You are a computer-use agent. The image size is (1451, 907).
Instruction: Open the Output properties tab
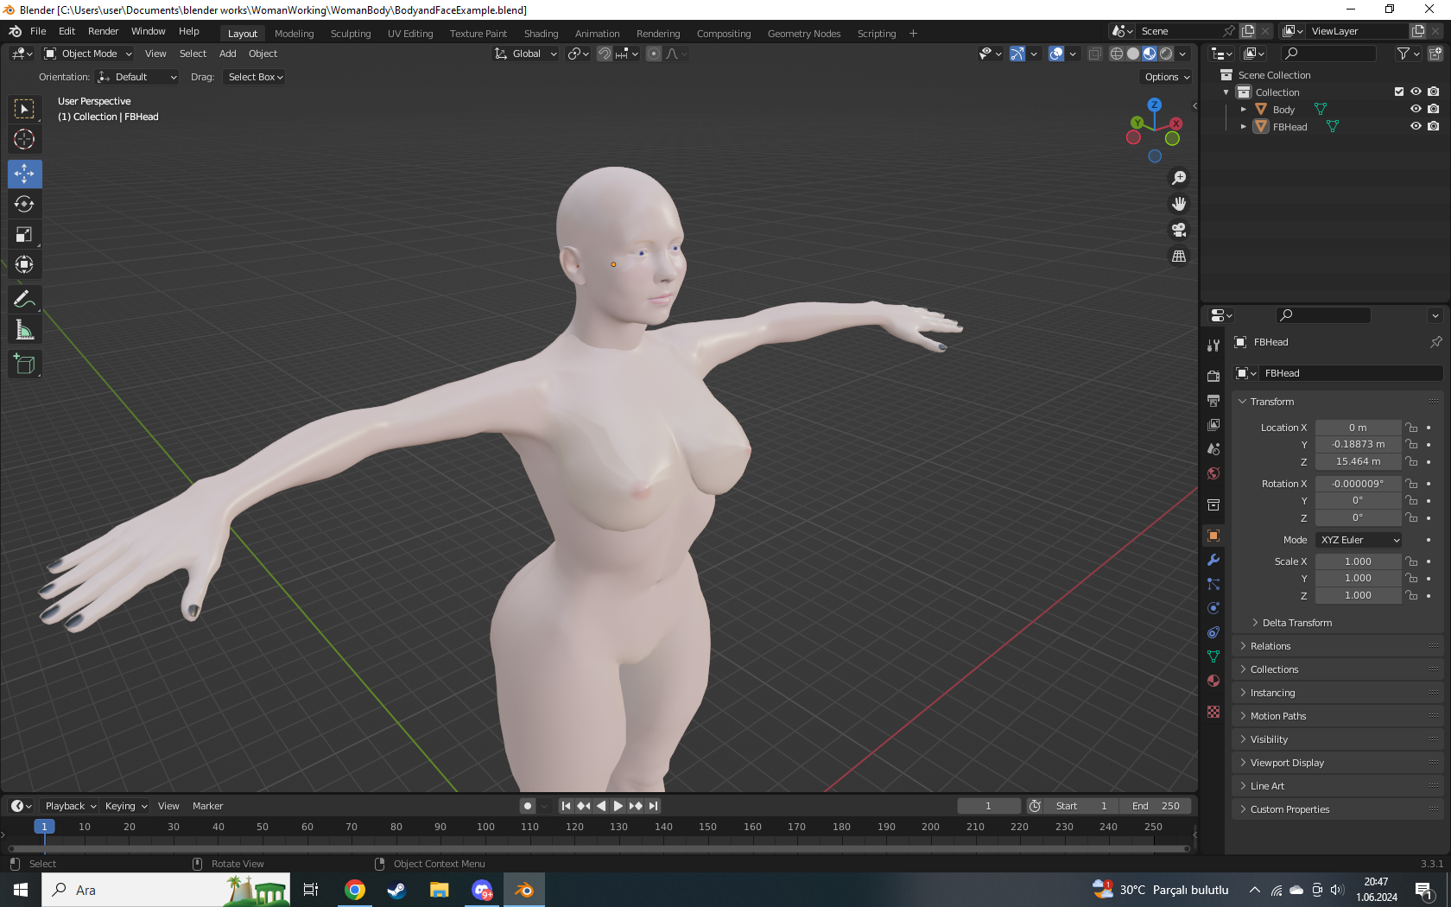1213,401
